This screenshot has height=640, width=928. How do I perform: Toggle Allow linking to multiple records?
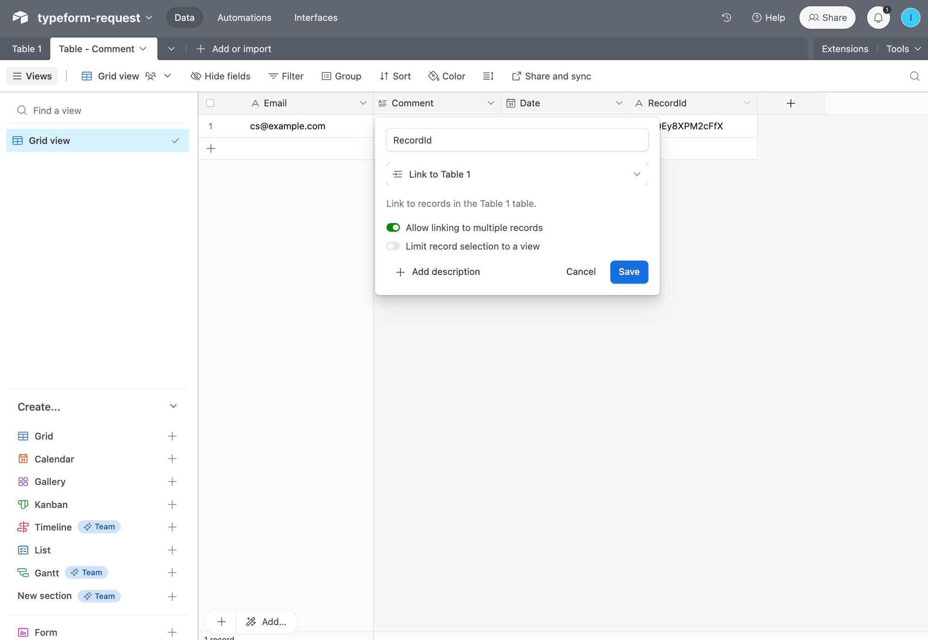393,227
